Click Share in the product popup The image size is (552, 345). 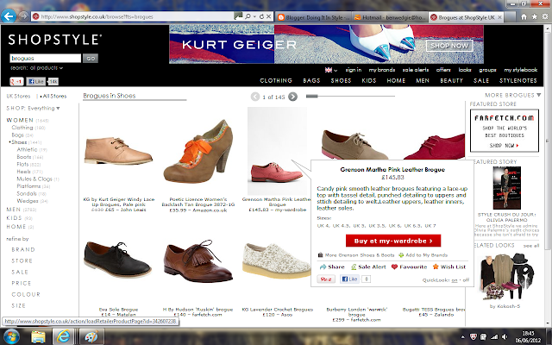[332, 267]
